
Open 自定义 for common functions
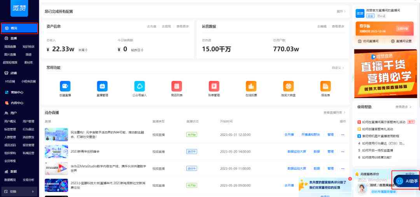(x=338, y=68)
